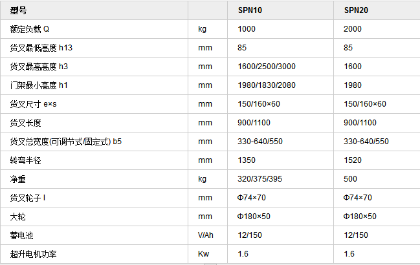Viewport: 420px width, 265px height.
Task: Click the 型号 header cell
Action: (18, 10)
